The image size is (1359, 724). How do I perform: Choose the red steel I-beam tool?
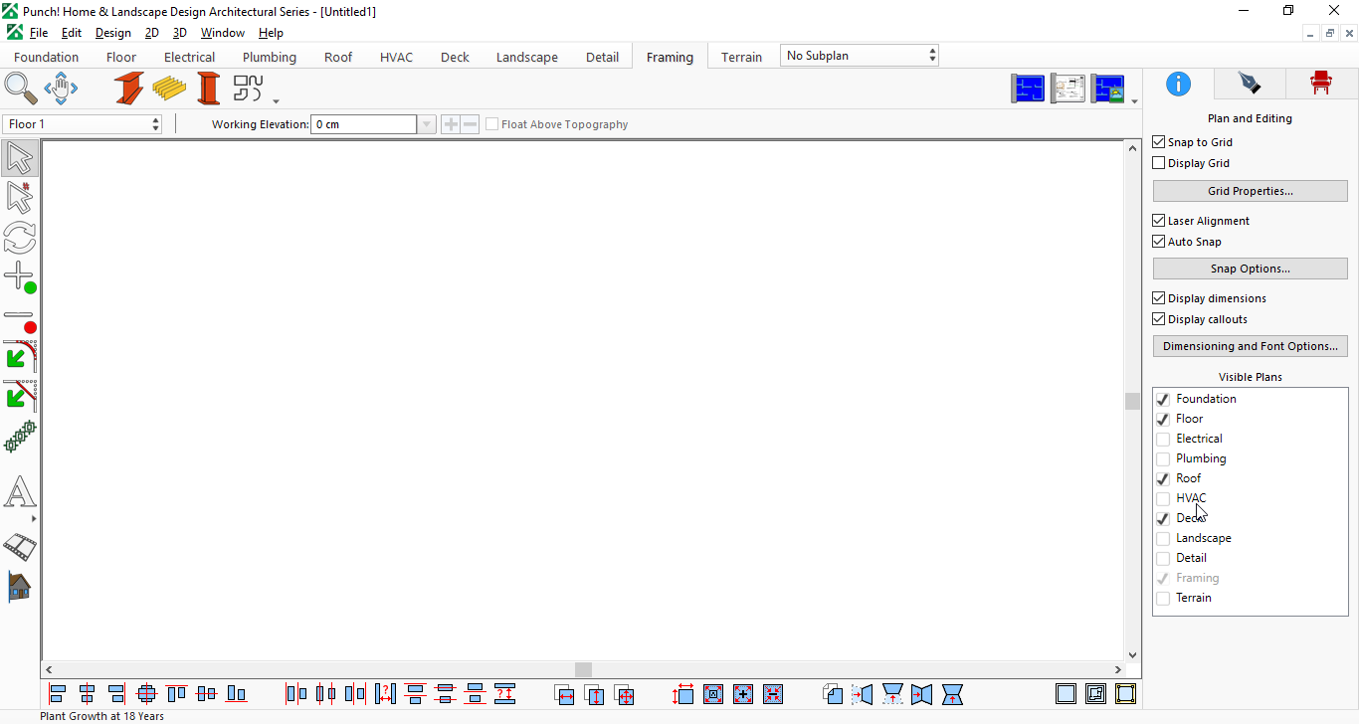(x=128, y=89)
